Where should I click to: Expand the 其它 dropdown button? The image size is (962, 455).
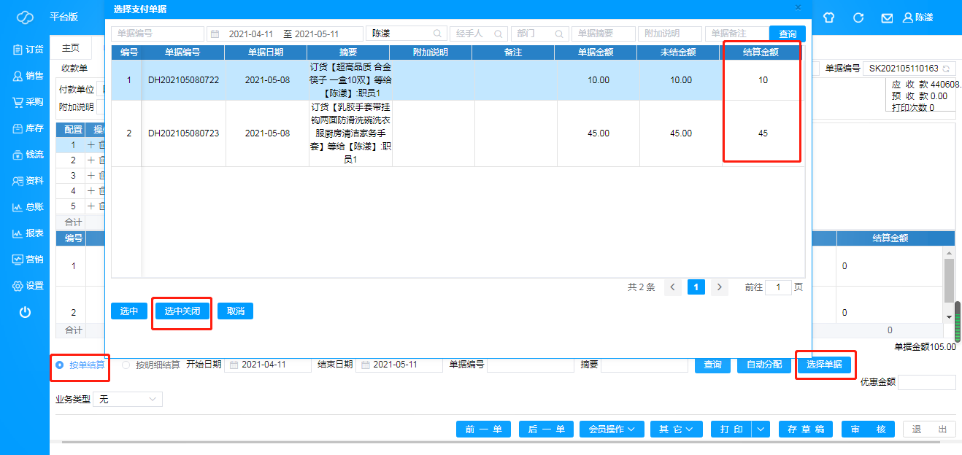tap(676, 429)
